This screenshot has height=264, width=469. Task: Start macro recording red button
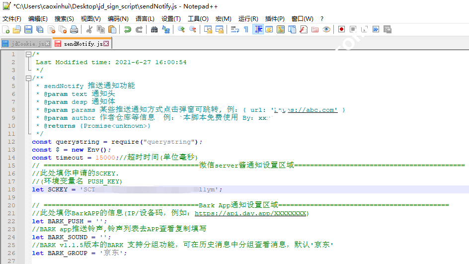coord(342,29)
